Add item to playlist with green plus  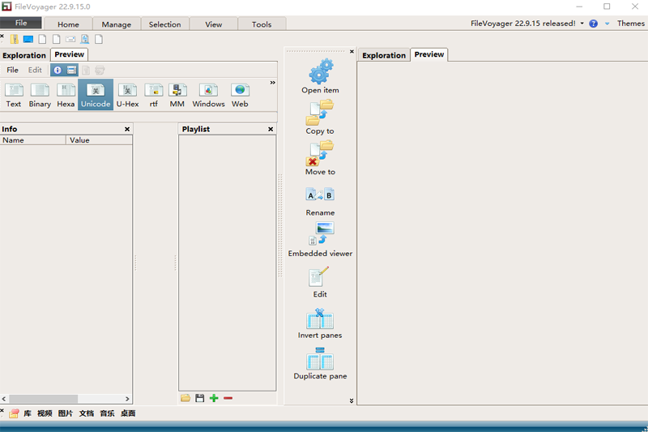[x=214, y=398]
